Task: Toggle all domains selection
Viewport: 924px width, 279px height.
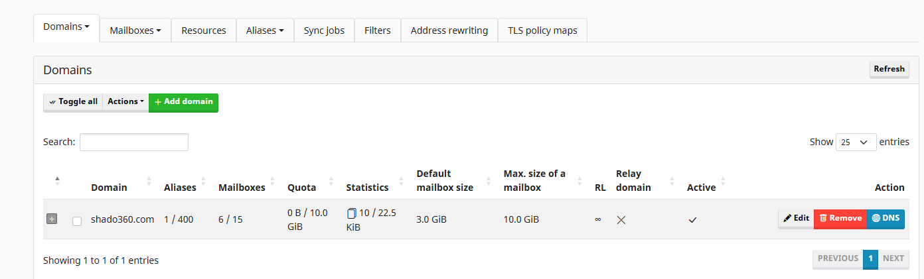Action: (73, 102)
